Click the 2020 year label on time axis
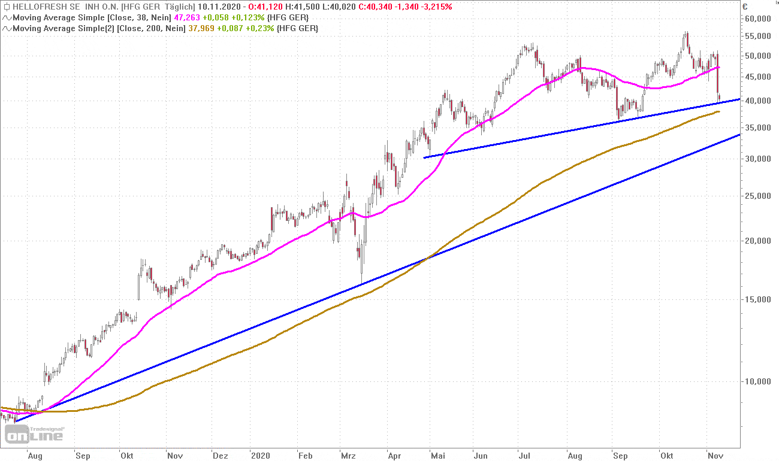 coord(261,456)
